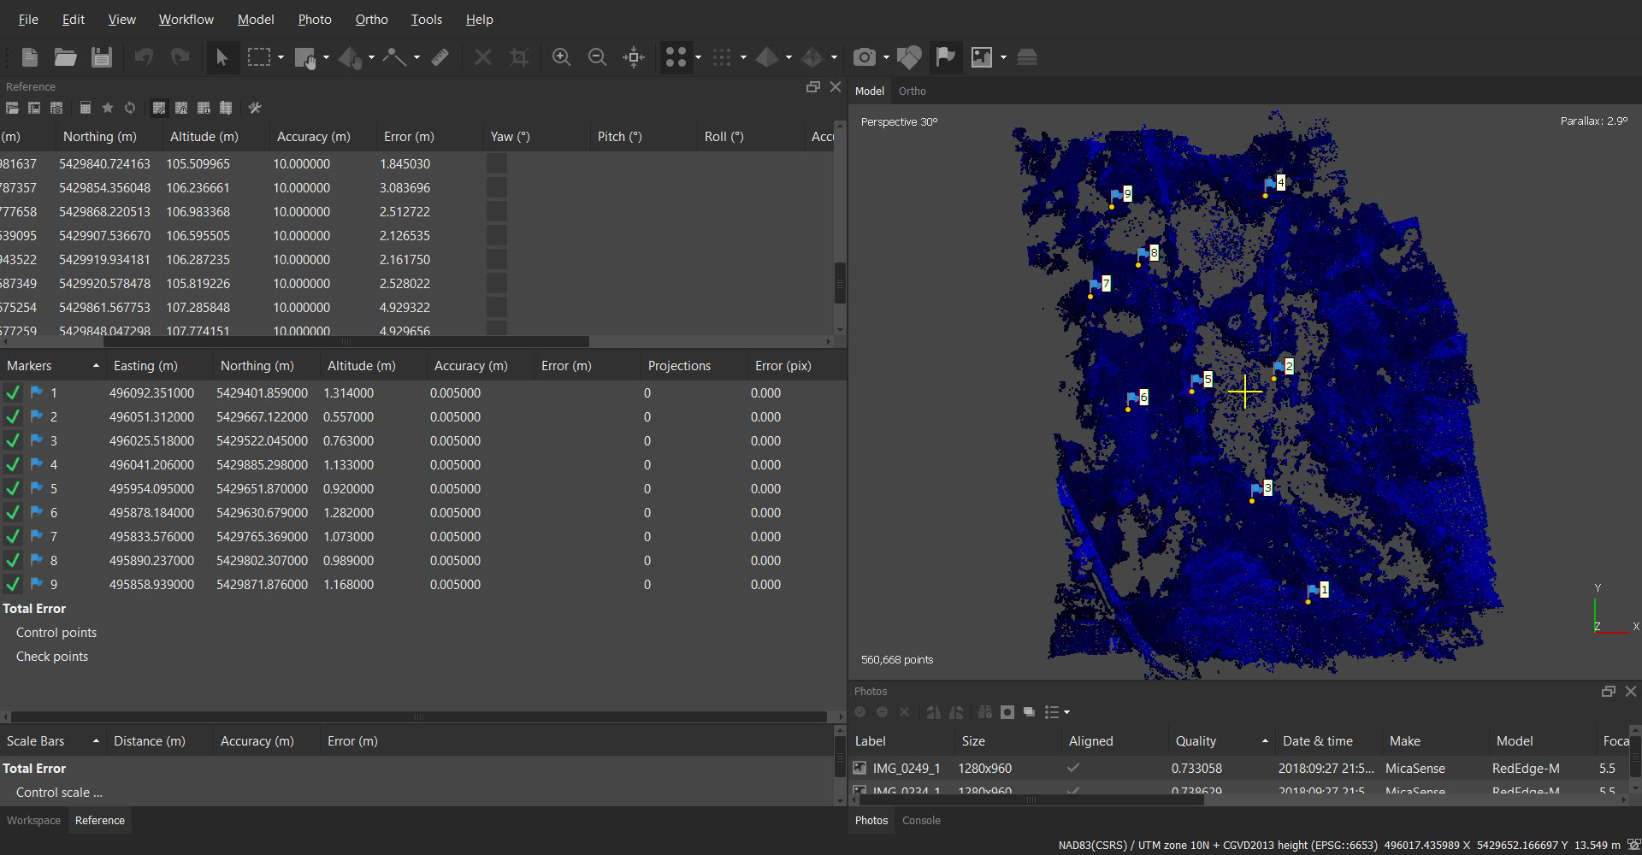Image resolution: width=1642 pixels, height=855 pixels.
Task: Switch to the Ortho tab
Action: (x=912, y=91)
